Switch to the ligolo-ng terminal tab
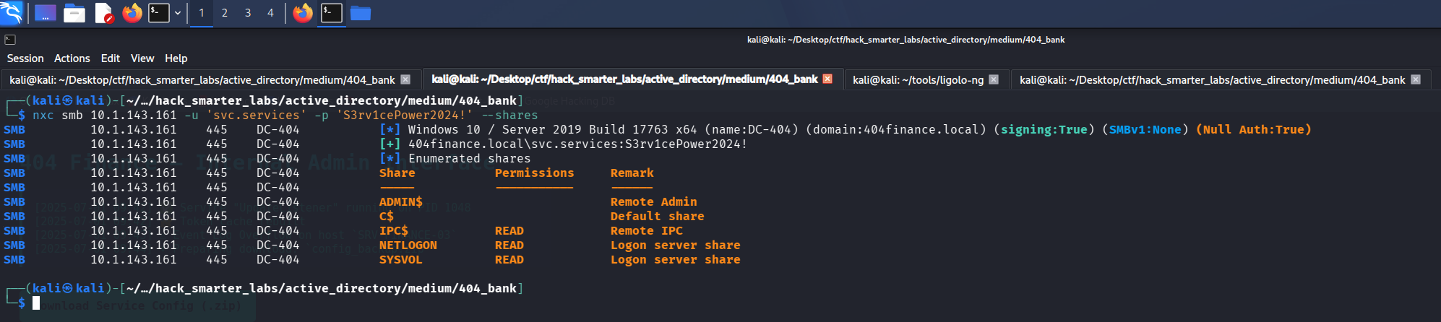Image resolution: width=1441 pixels, height=322 pixels. tap(918, 79)
